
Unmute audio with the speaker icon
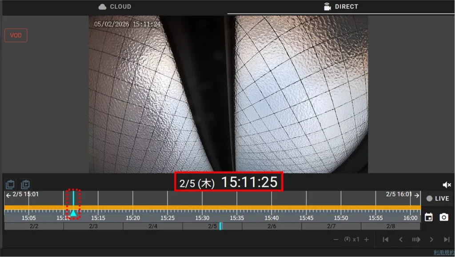447,185
